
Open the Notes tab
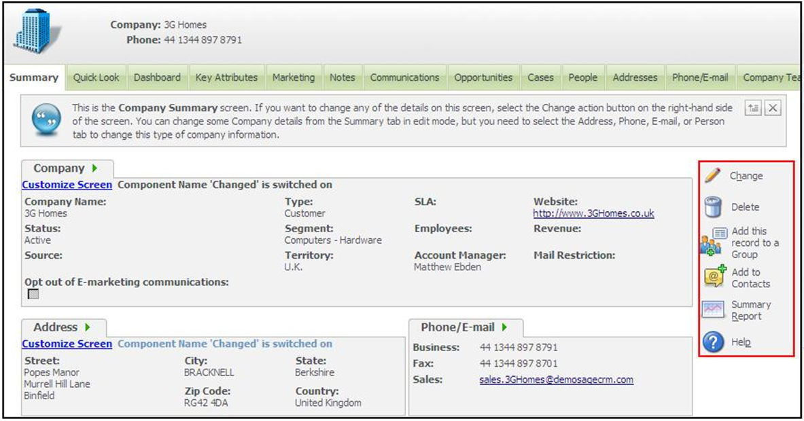[x=343, y=77]
